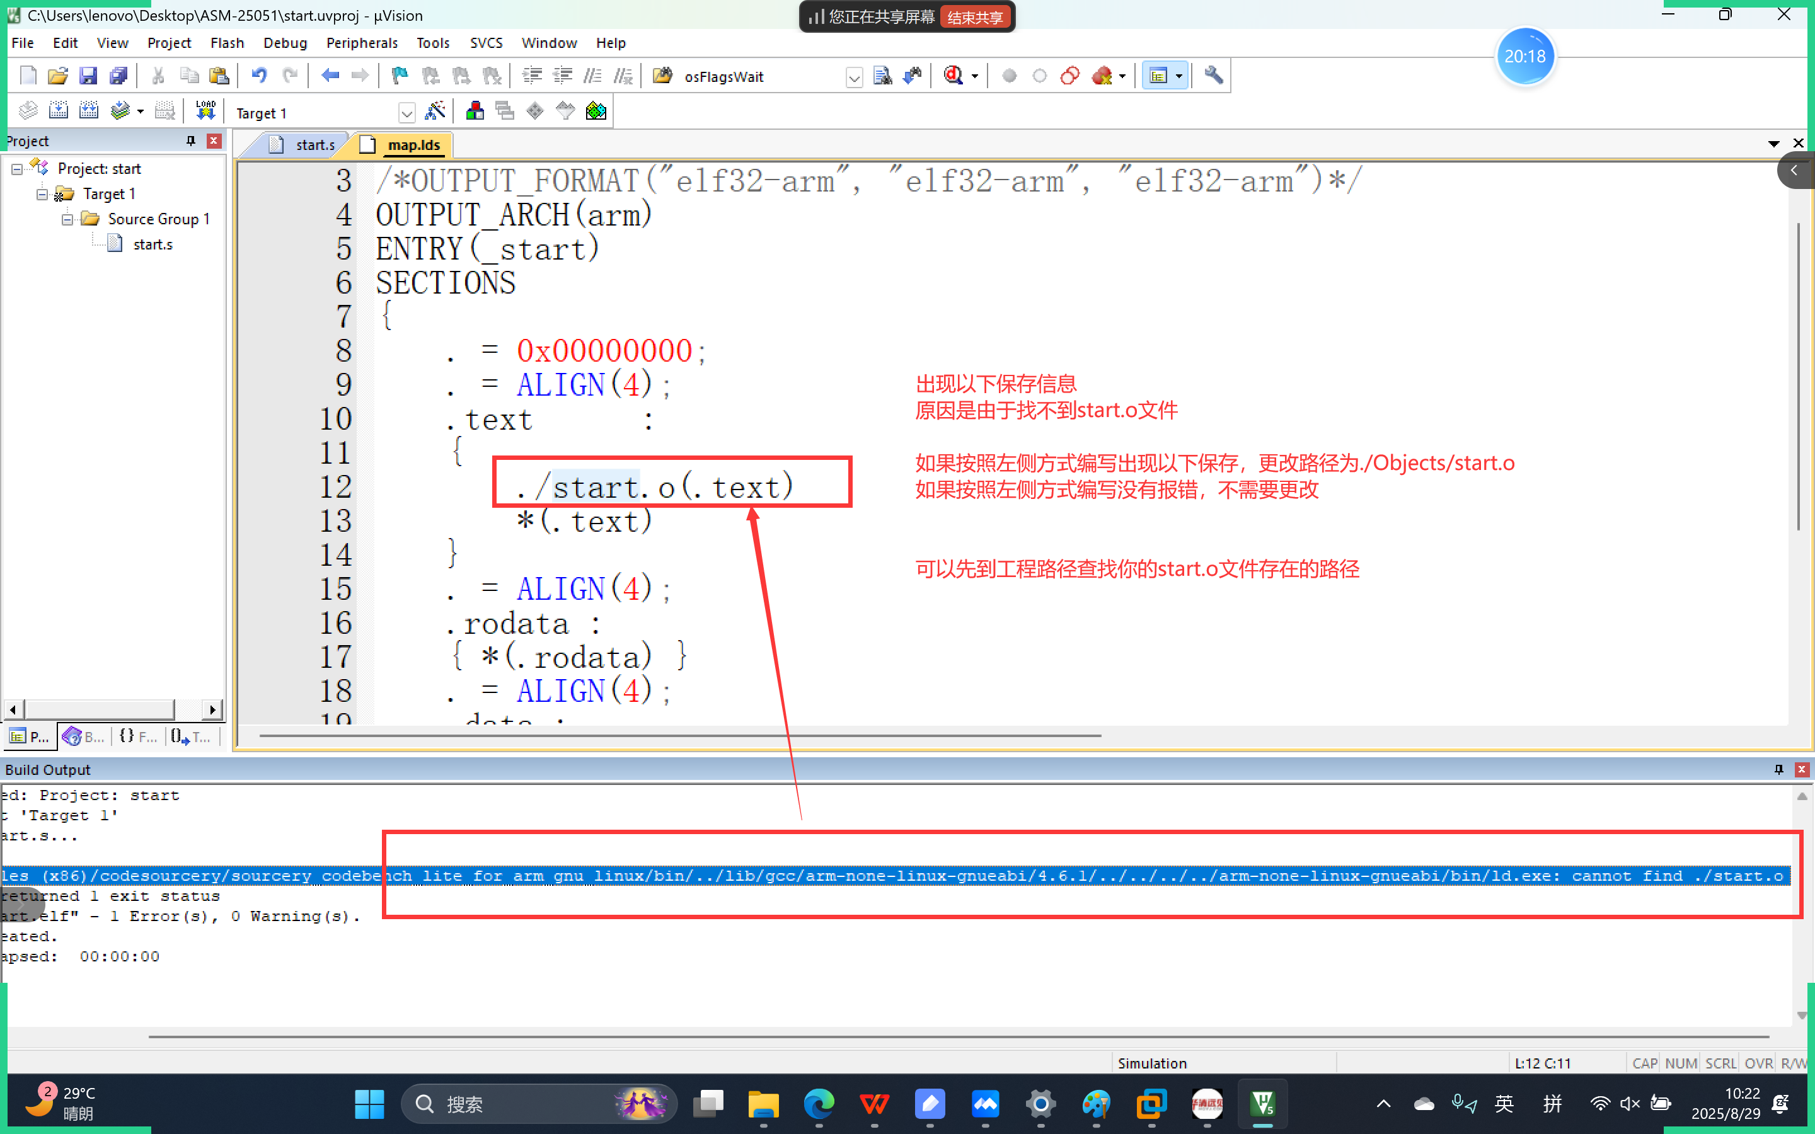Image resolution: width=1815 pixels, height=1134 pixels.
Task: Open the Pack Installer icon
Action: coord(596,112)
